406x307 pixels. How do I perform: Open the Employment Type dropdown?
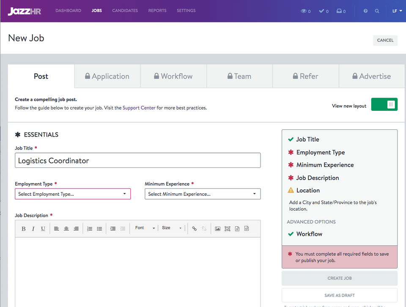[x=73, y=194]
